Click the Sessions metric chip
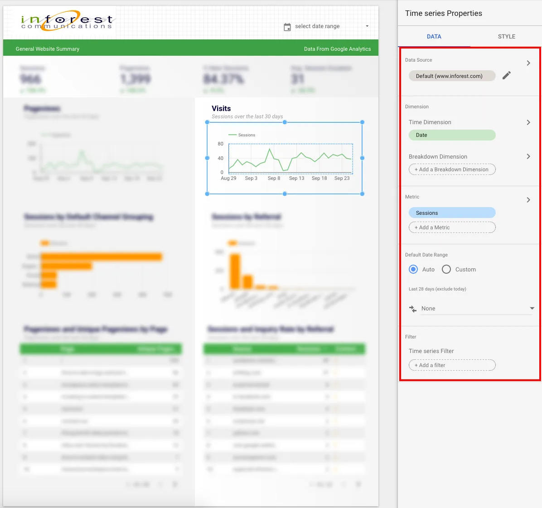 point(452,213)
